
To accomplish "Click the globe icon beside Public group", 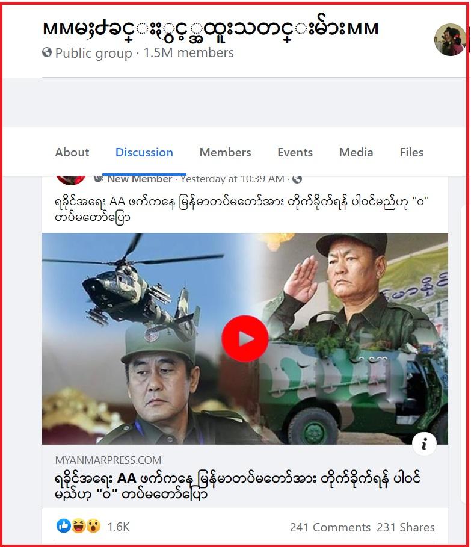I will tap(47, 52).
